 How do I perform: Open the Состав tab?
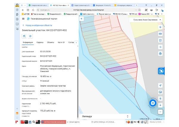(x=71, y=43)
